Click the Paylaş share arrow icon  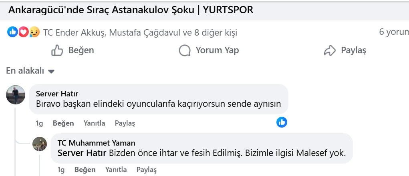(x=329, y=50)
